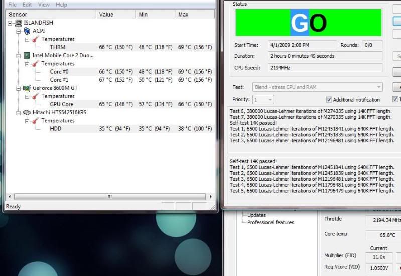Collapse the GeForce 8600M GT node
Viewport: 401px width, 276px height.
pyautogui.click(x=19, y=89)
